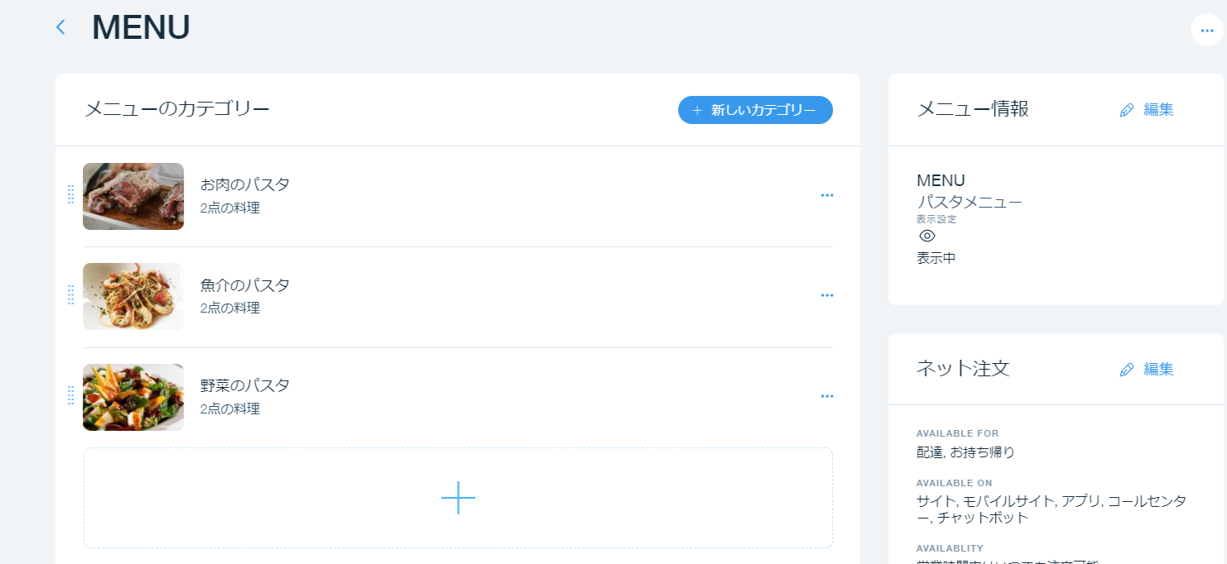
Task: Click the big plus add-category box
Action: pos(458,498)
